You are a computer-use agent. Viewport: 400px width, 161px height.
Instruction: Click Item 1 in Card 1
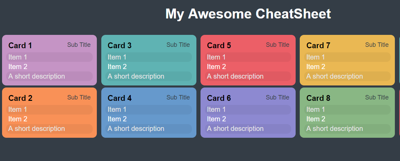50,57
